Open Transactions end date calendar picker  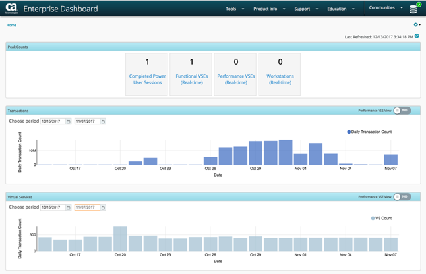103,121
